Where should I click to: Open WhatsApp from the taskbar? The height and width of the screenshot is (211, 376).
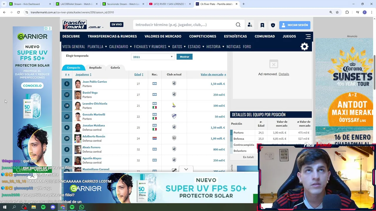click(x=82, y=207)
